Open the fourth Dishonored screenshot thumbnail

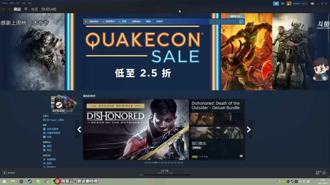point(229,132)
